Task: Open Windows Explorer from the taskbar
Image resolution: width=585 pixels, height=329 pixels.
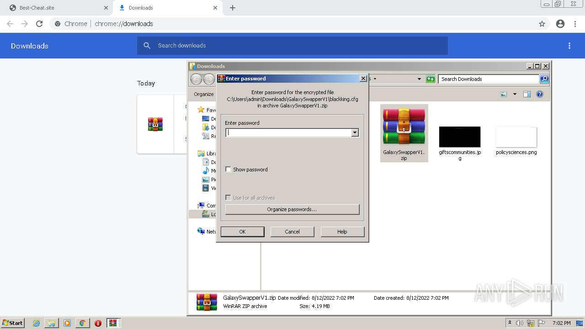Action: 52,323
